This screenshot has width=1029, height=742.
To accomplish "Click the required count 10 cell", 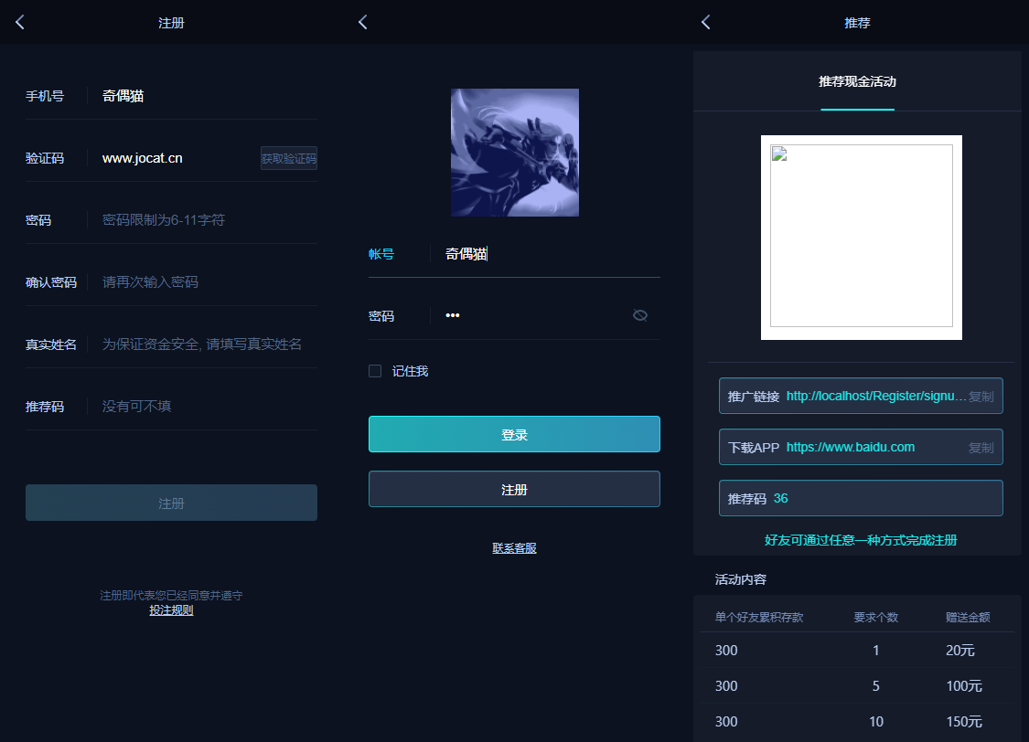I will click(x=876, y=722).
